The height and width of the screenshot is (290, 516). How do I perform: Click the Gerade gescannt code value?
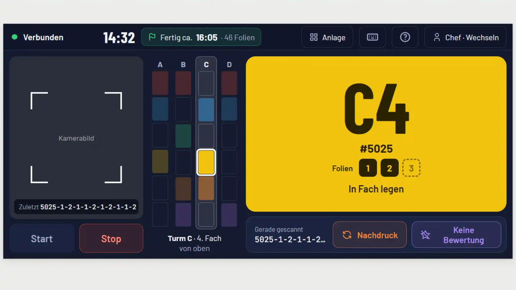click(290, 240)
